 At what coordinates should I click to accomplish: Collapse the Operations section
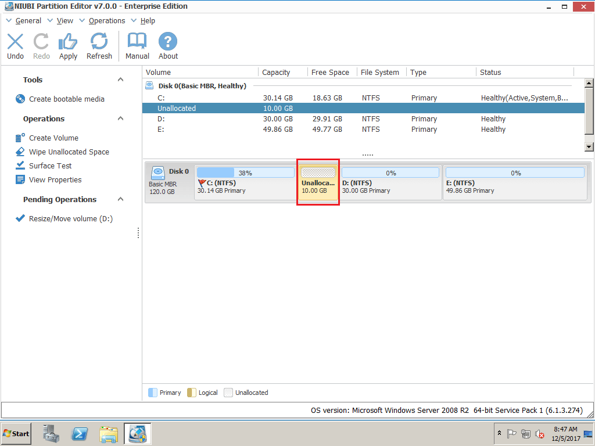click(120, 118)
